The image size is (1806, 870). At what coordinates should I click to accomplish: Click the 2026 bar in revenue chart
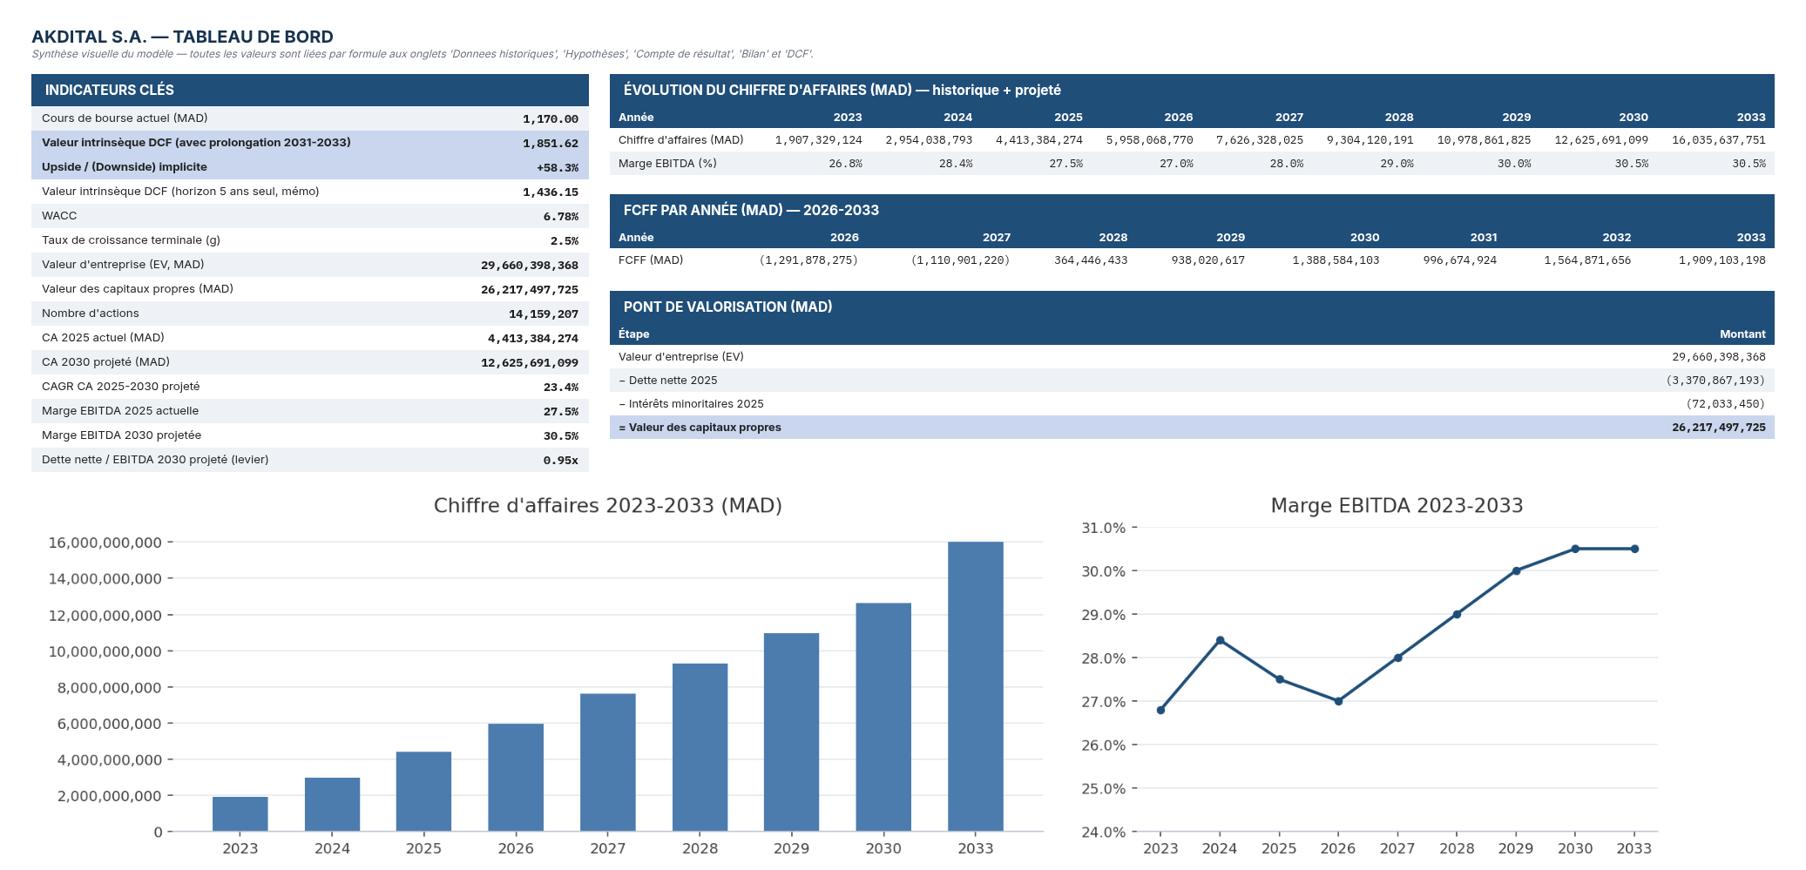coord(516,778)
